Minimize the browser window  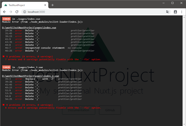tap(164, 3)
